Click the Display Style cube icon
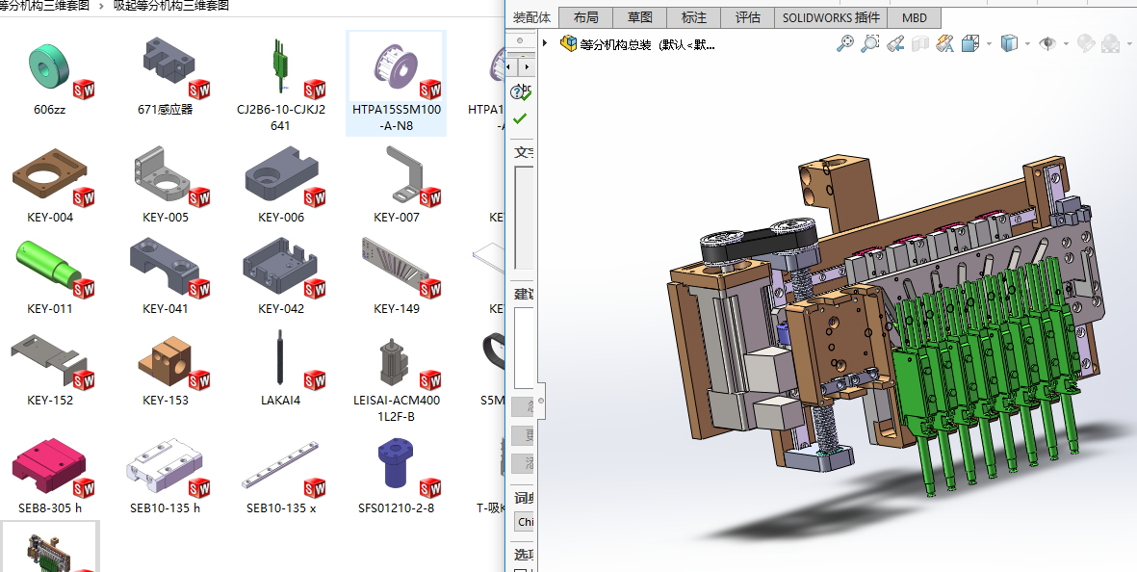This screenshot has width=1137, height=572. click(x=1009, y=43)
